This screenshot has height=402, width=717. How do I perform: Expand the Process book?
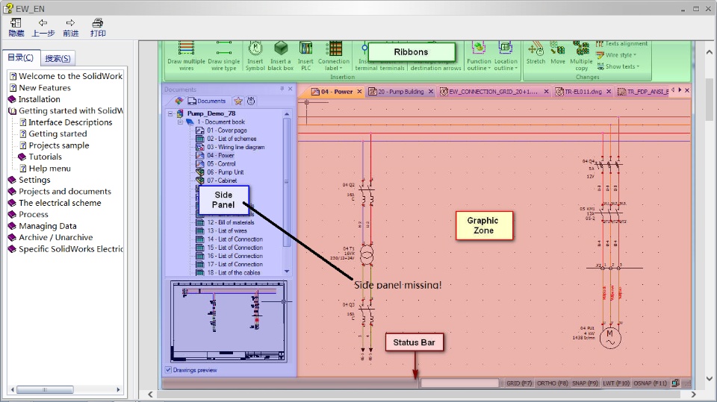point(13,214)
